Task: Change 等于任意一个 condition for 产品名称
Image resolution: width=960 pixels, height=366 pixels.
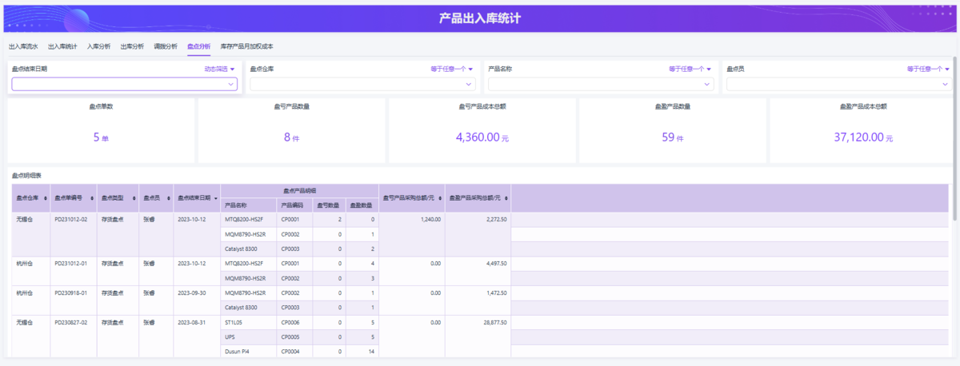Action: 691,69
